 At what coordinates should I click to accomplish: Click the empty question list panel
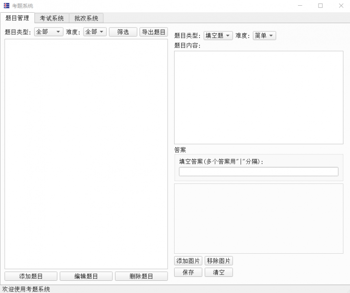coord(86,153)
